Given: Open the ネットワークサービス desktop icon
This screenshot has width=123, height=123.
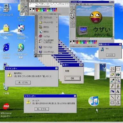Looking at the screenshot, I should (x=22, y=19).
